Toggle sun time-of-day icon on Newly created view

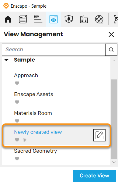(25, 140)
